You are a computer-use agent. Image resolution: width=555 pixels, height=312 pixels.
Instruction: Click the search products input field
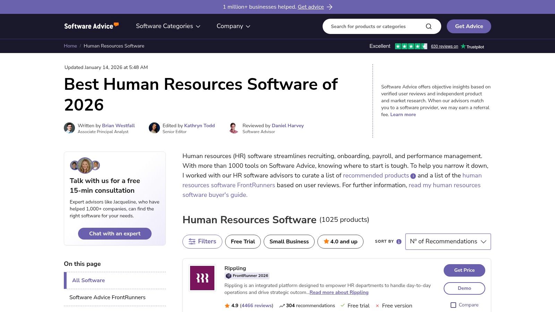[375, 26]
